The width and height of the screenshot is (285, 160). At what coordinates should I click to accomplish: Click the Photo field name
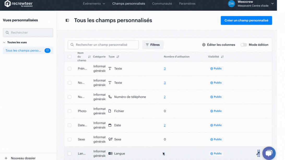coord(82,111)
